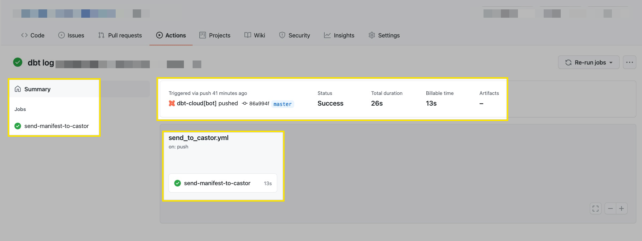Viewport: 642px width, 241px height.
Task: Open send-manifest-to-castor job in sidebar
Action: pyautogui.click(x=56, y=126)
